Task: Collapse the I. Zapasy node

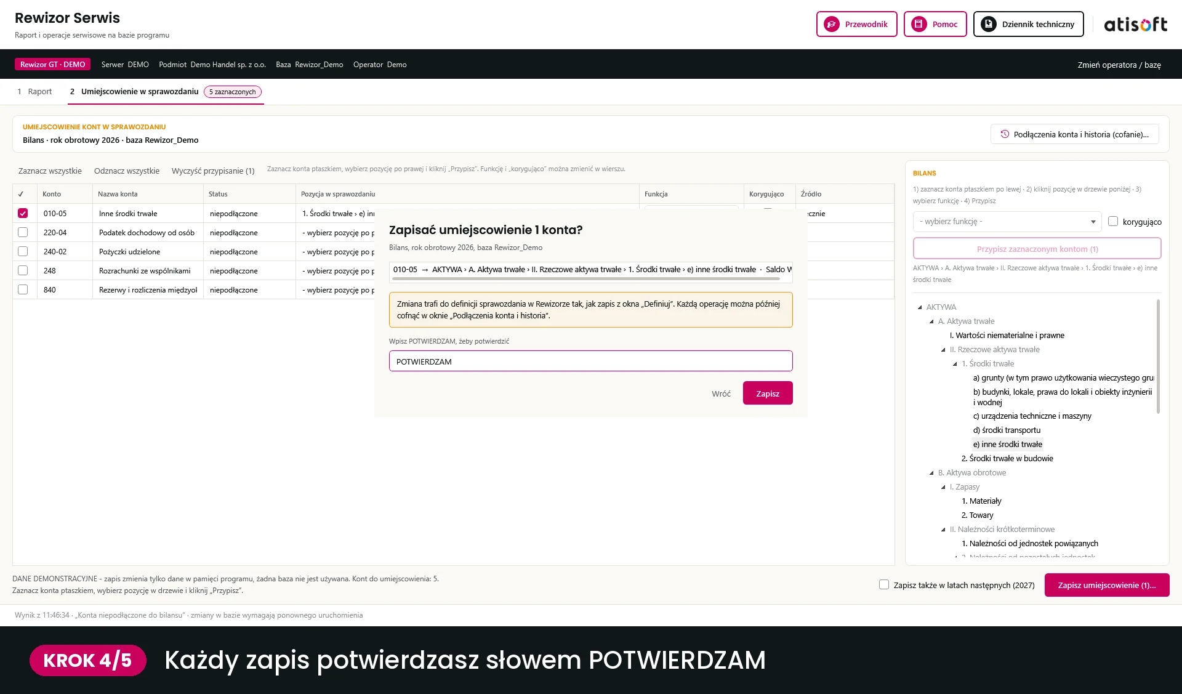Action: (x=943, y=487)
